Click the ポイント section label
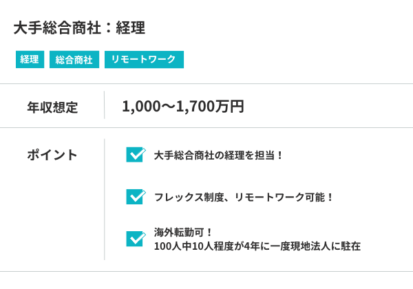This screenshot has width=413, height=289. [52, 155]
